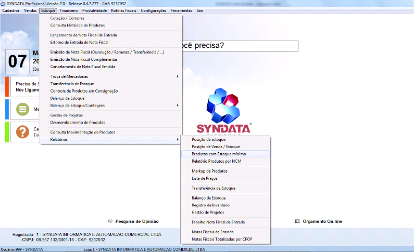This screenshot has width=414, height=252.
Task: Close the open Estoque menu
Action: (x=48, y=10)
